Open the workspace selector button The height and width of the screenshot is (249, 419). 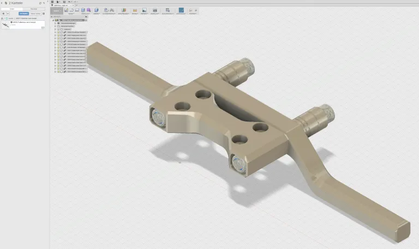coord(57,11)
